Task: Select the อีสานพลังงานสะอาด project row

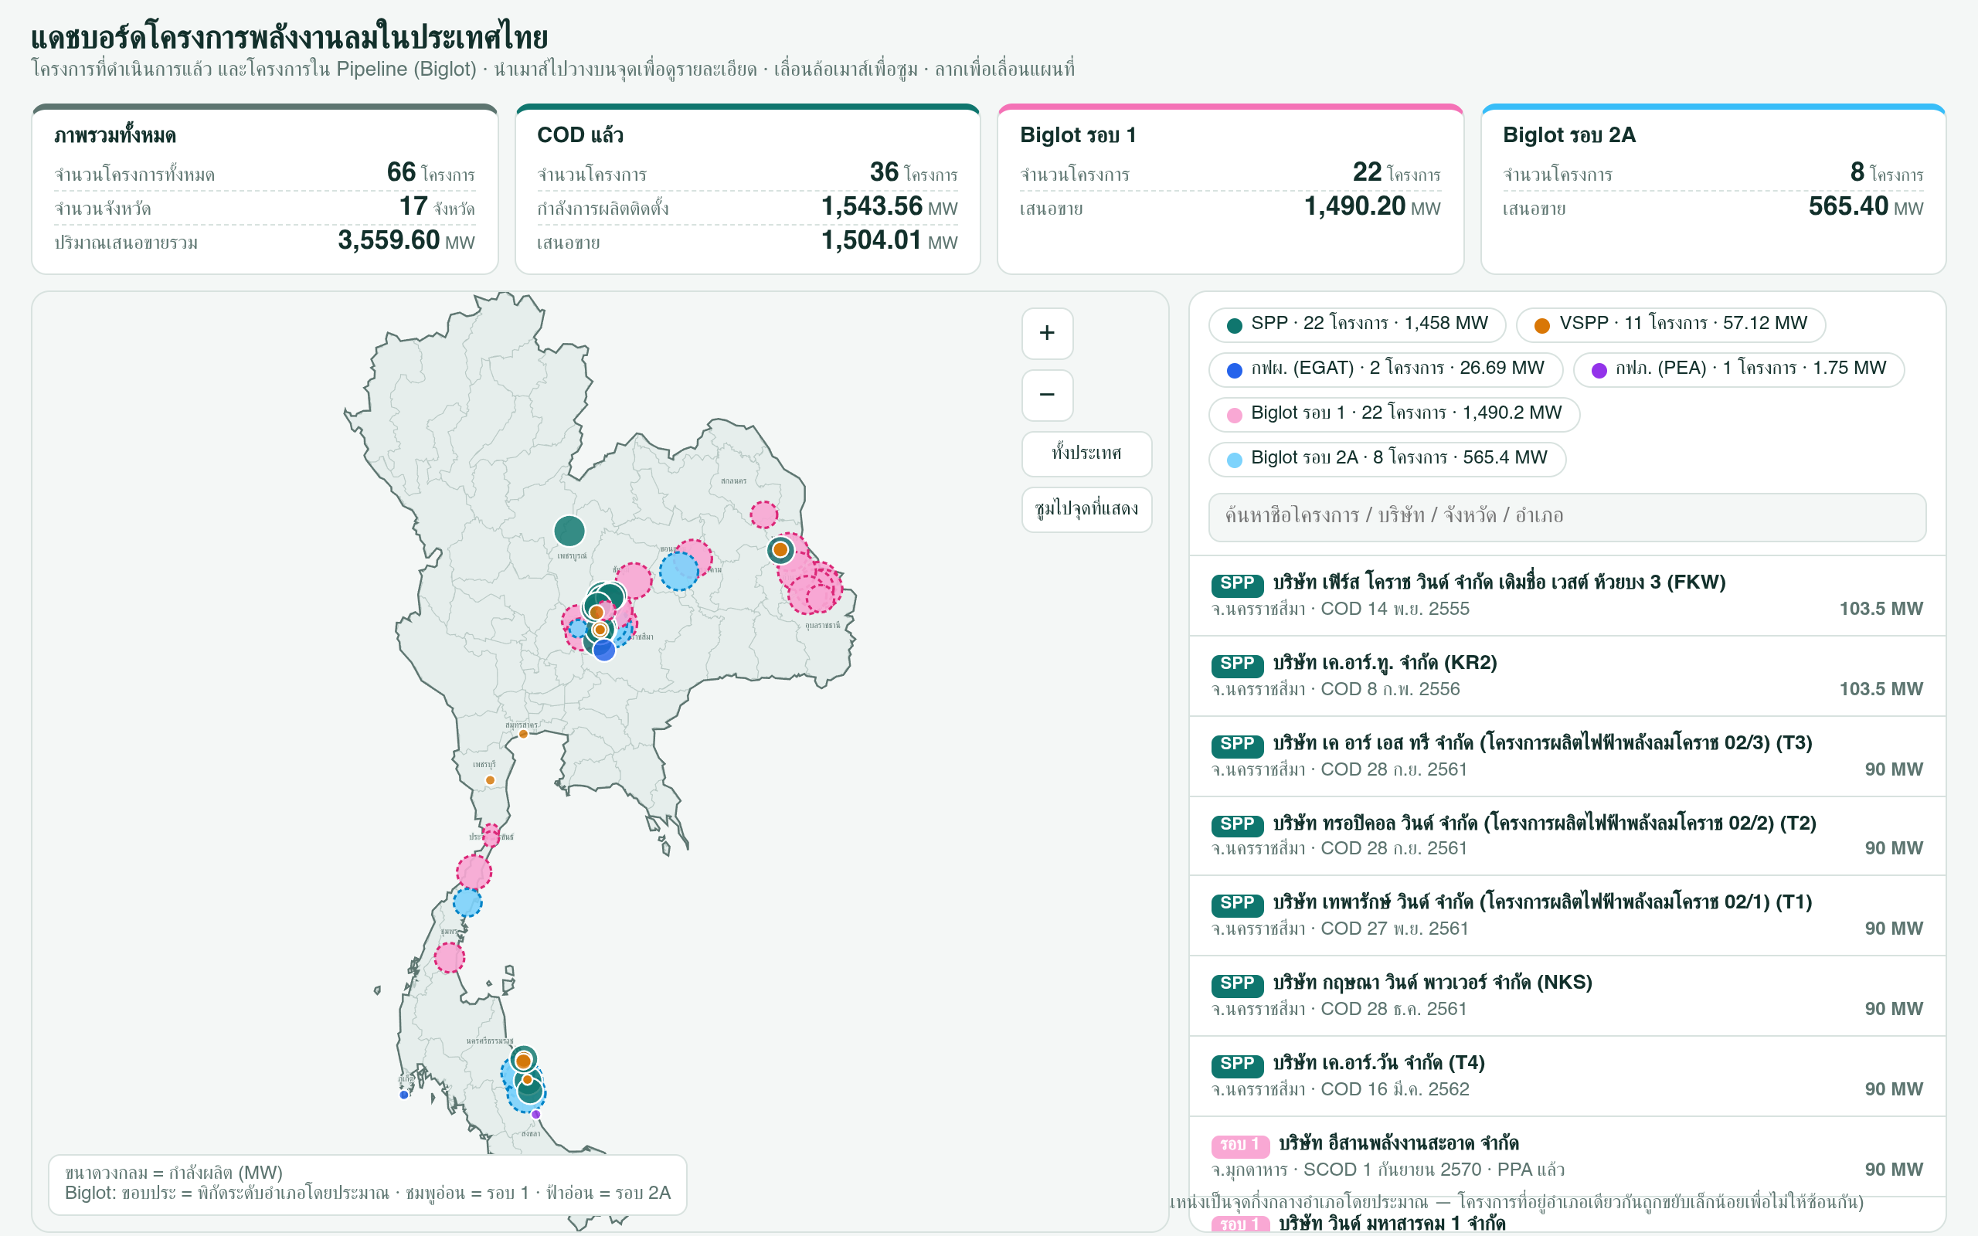Action: 1567,1156
